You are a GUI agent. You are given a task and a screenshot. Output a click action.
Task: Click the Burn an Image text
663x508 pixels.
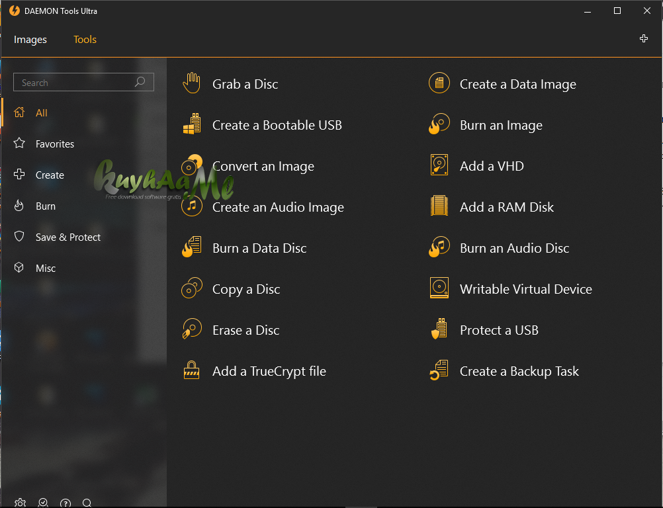click(501, 124)
